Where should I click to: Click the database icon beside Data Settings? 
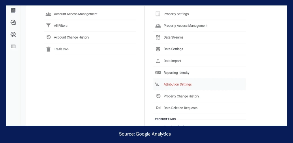(158, 49)
